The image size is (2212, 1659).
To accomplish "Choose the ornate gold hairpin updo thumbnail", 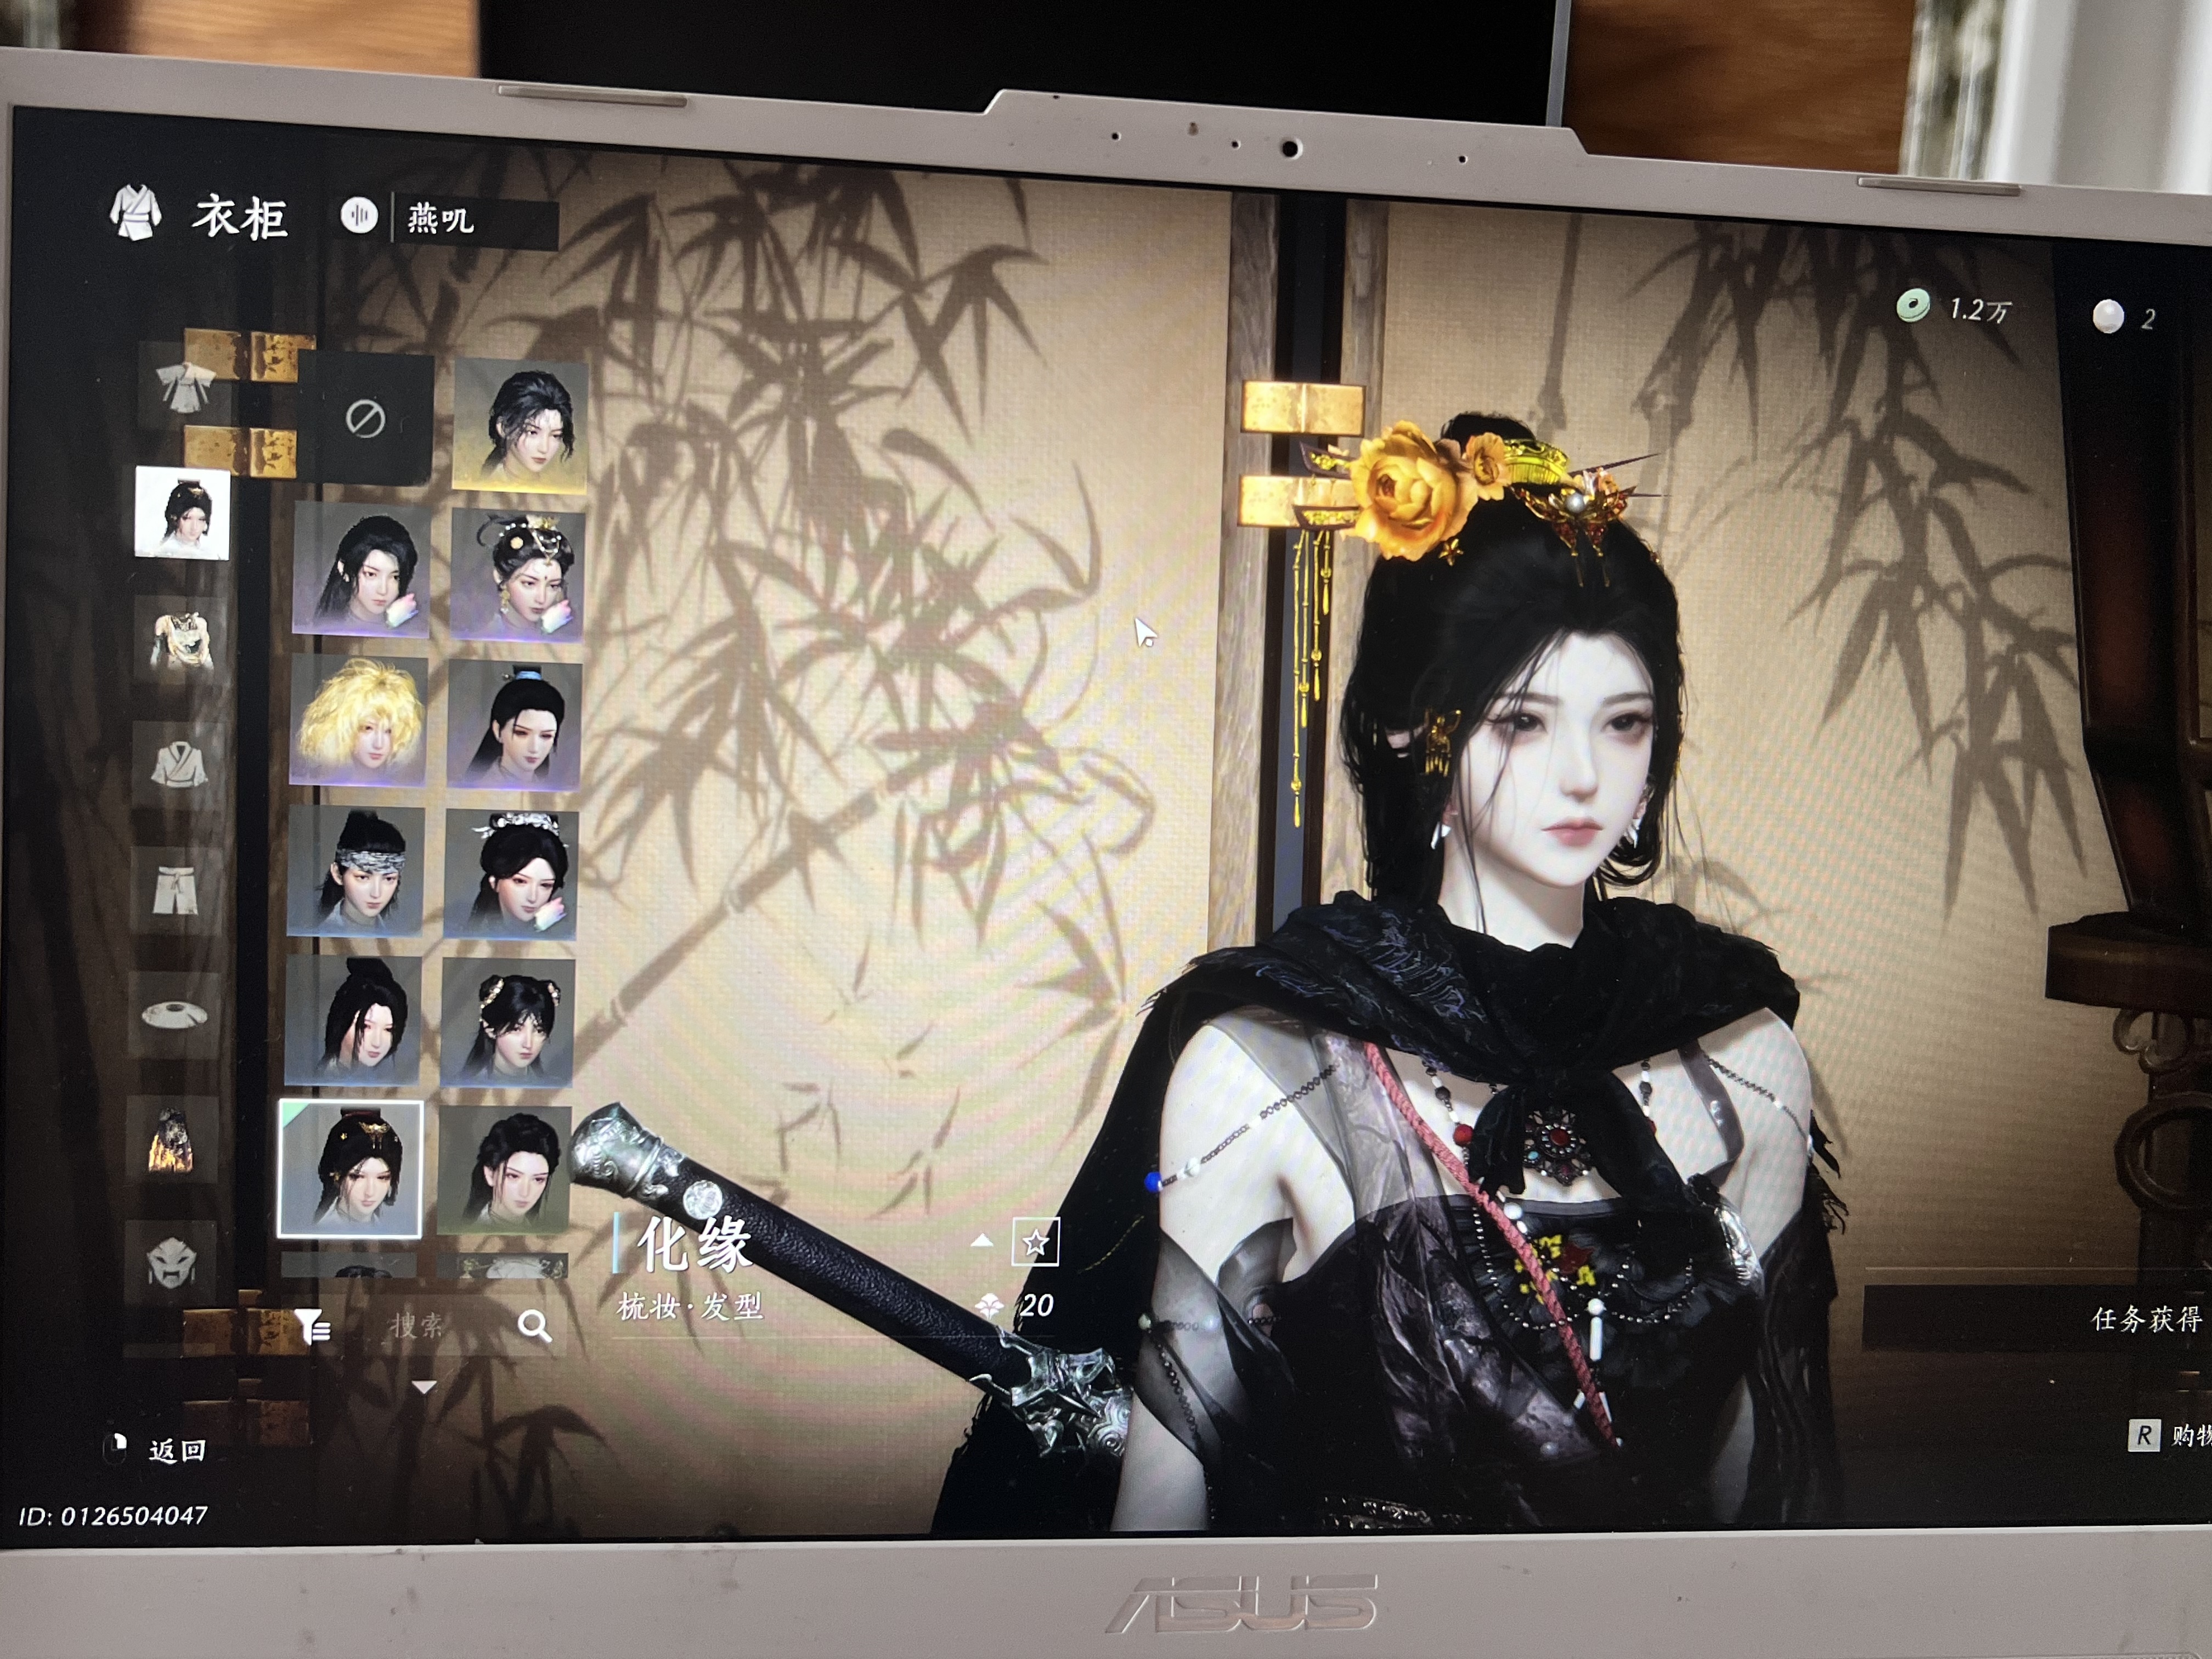I will [518, 575].
